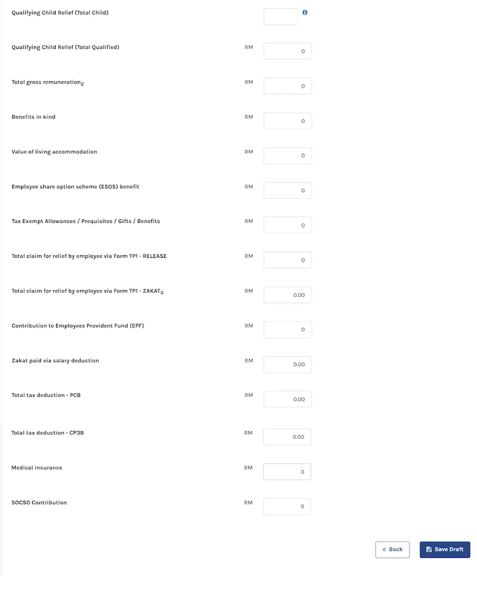Select the Total tax deduction - PCB field
Viewport: 477px width, 593px height.
coord(287,399)
